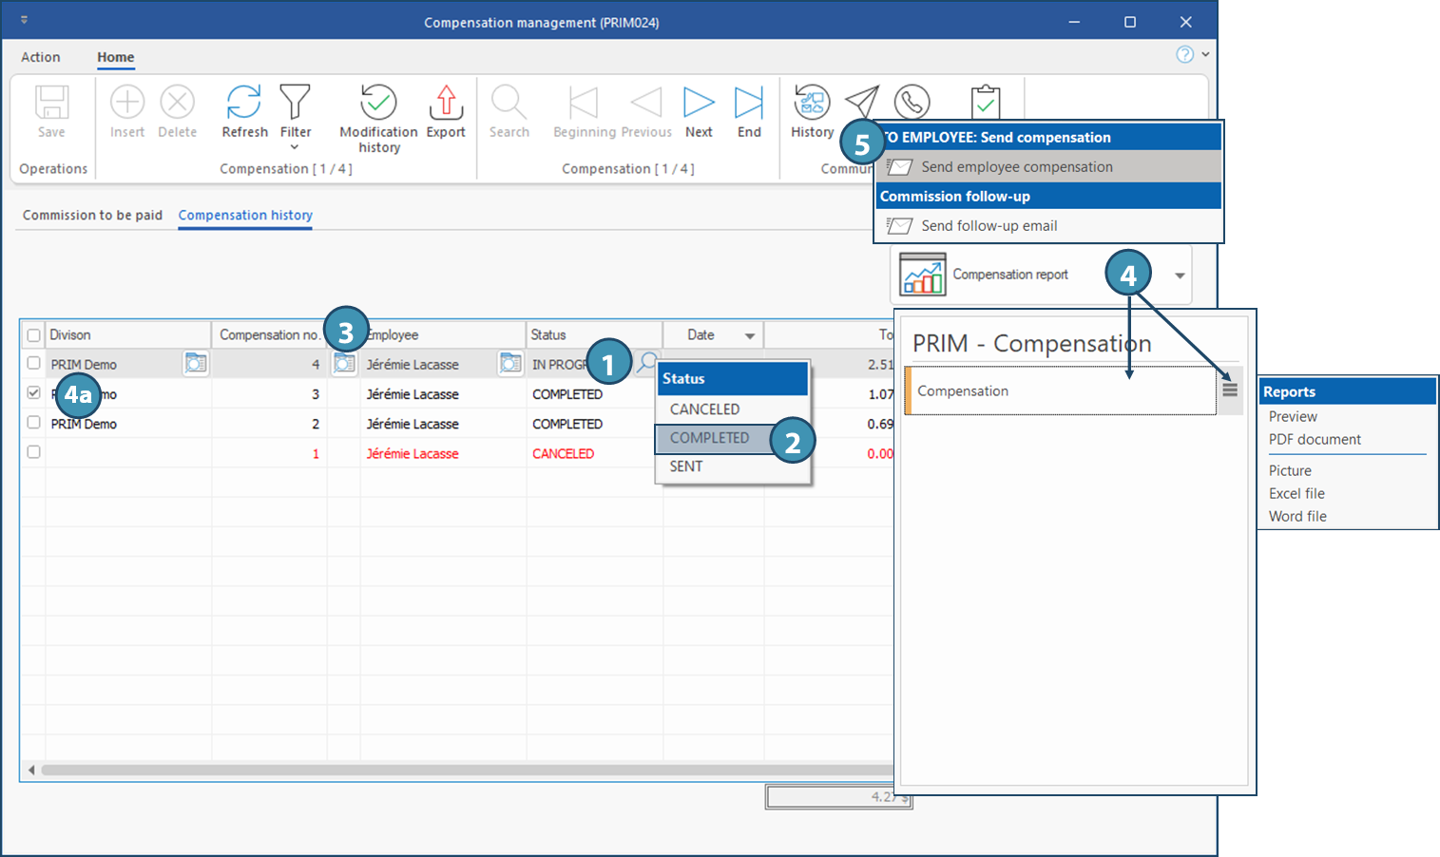The width and height of the screenshot is (1440, 857).
Task: Click the hamburger menu icon beside Compensation report
Action: (x=1229, y=390)
